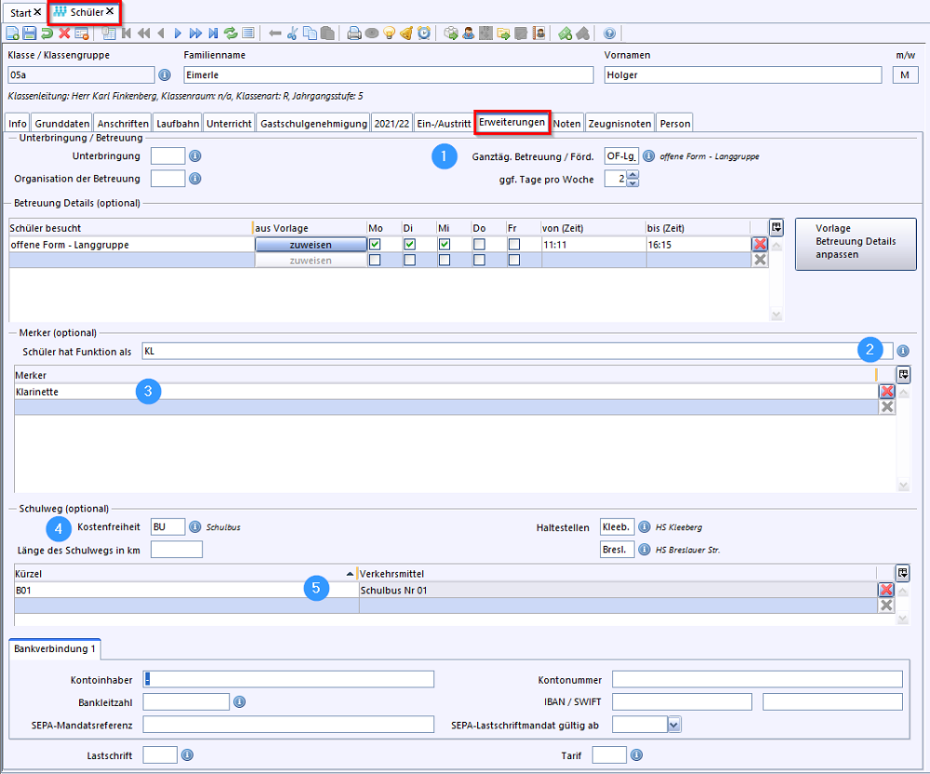Open the Gastschulgenehmigung tab
This screenshot has width=930, height=774.
coord(313,124)
